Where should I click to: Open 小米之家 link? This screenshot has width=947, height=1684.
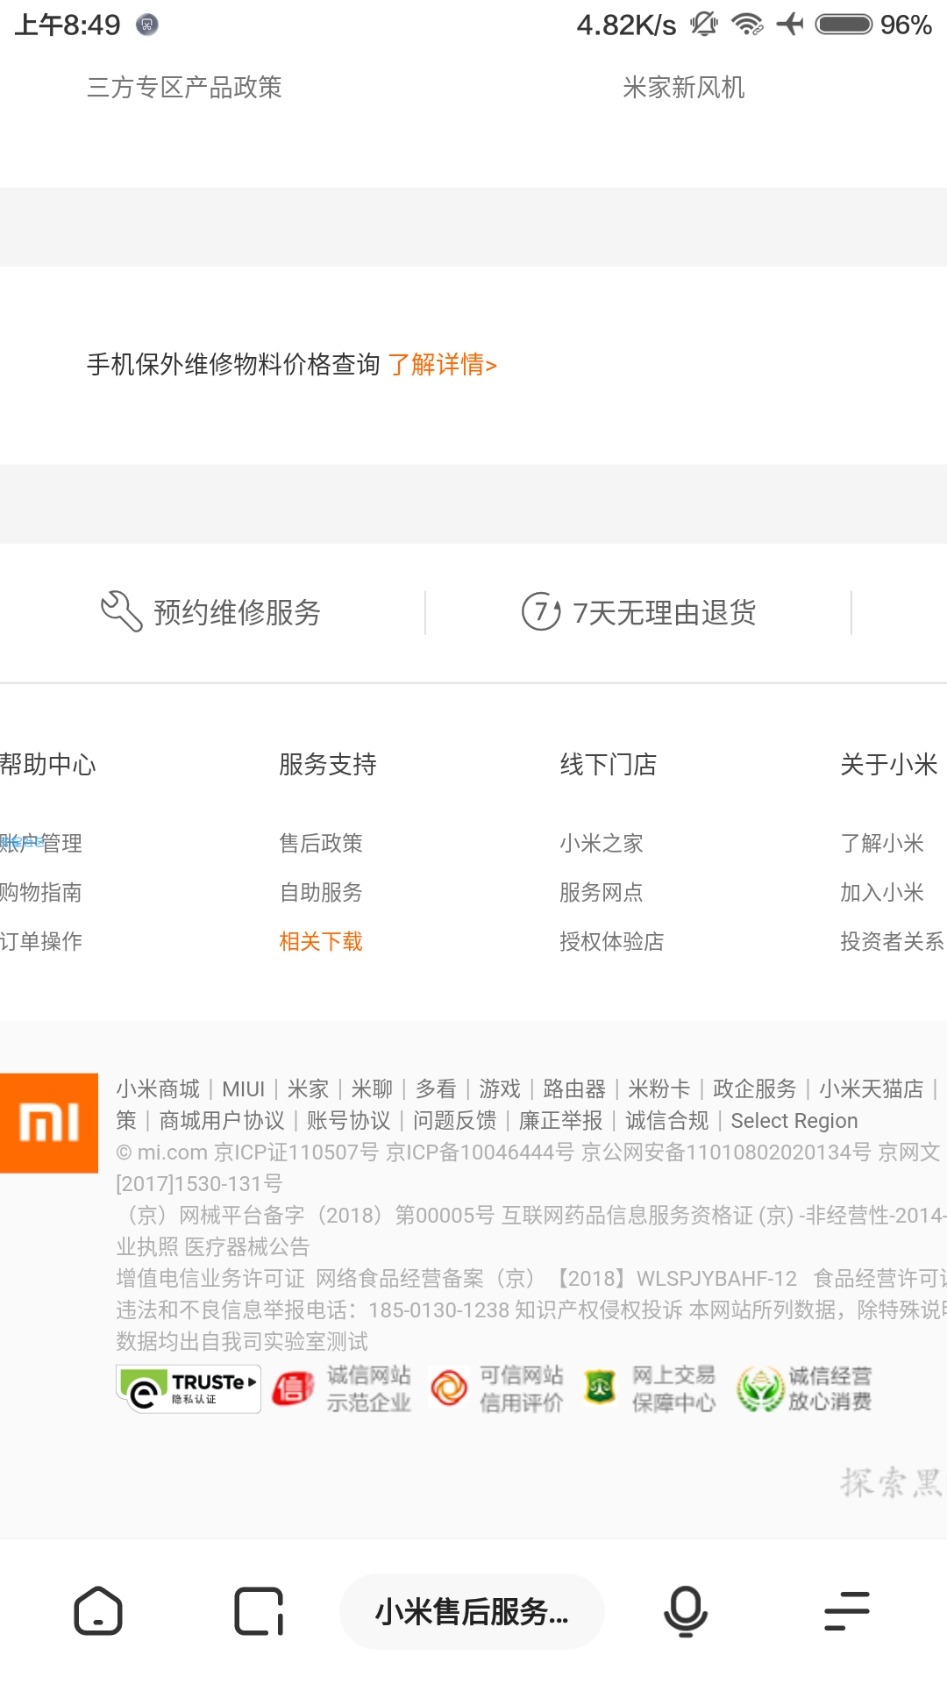click(x=602, y=843)
